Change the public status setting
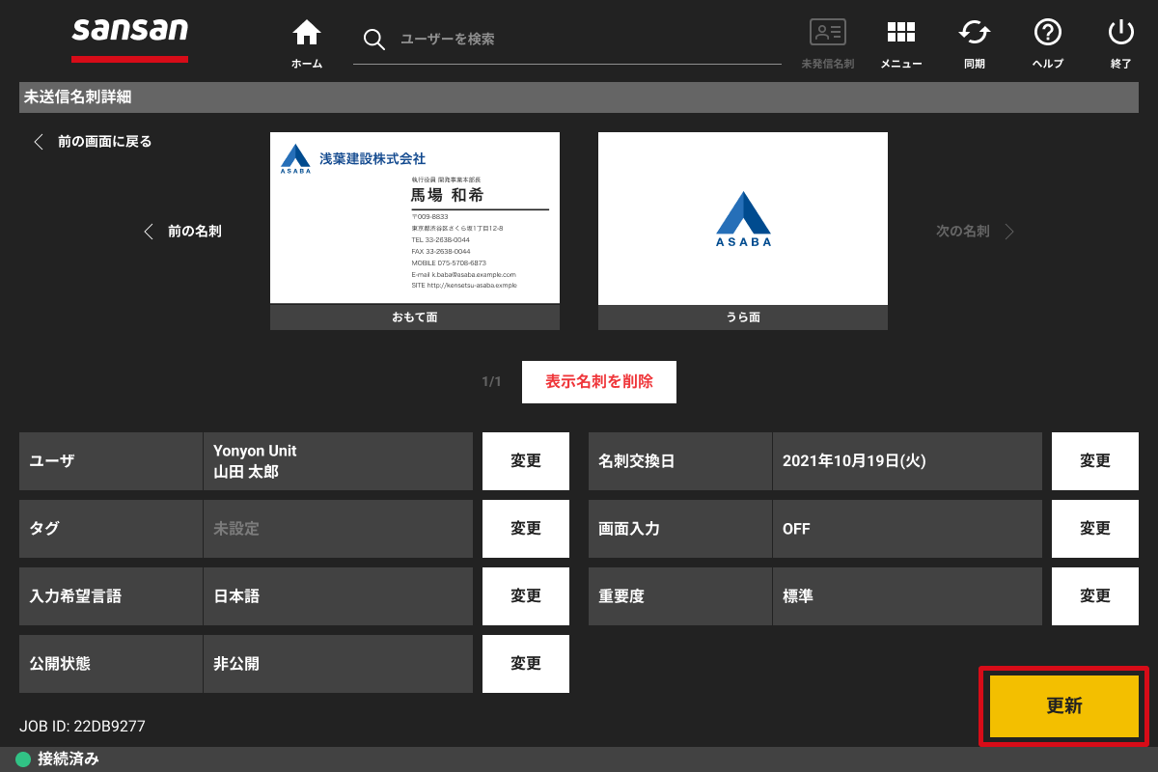This screenshot has width=1158, height=772. 526,664
